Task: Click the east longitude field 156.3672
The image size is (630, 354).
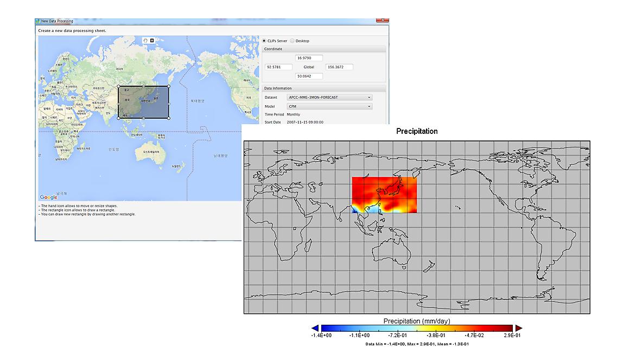Action: pyautogui.click(x=339, y=67)
